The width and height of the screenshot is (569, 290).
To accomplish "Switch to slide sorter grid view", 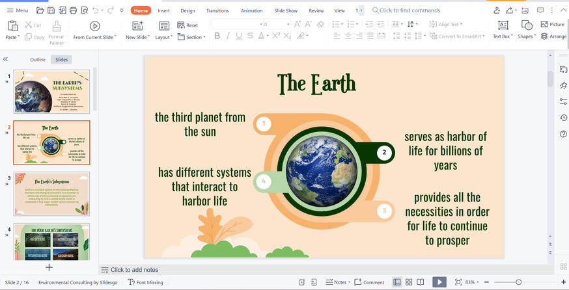I will [x=409, y=282].
